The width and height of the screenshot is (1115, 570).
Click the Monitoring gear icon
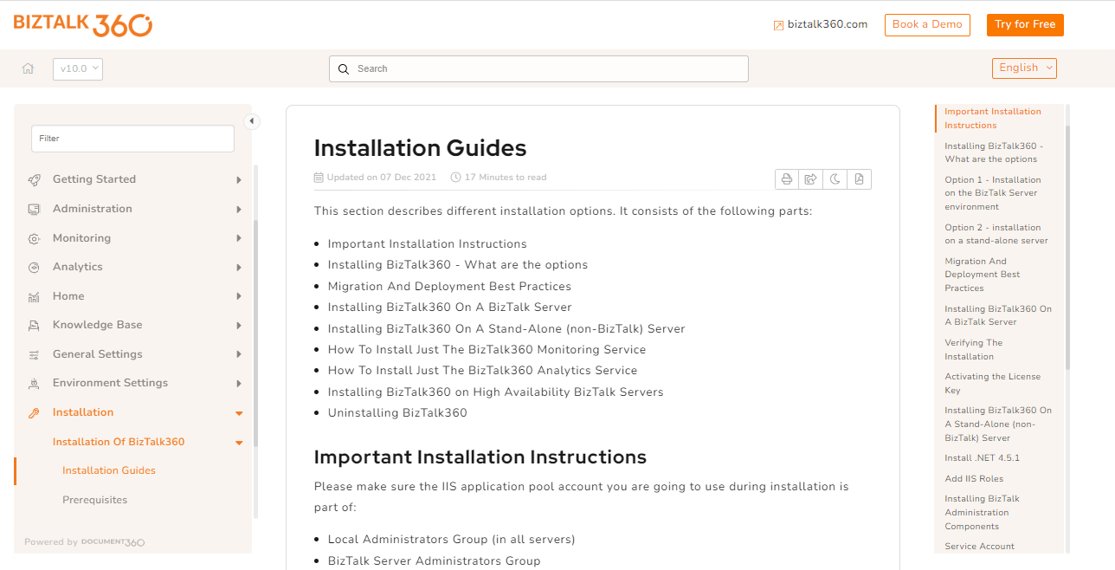pos(34,238)
